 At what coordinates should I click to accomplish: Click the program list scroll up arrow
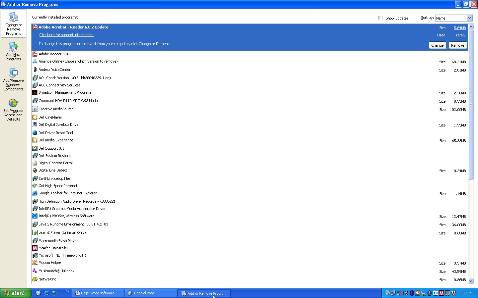coord(471,27)
